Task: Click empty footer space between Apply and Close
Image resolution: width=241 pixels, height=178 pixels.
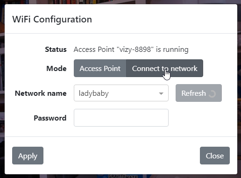Action: tap(121, 156)
